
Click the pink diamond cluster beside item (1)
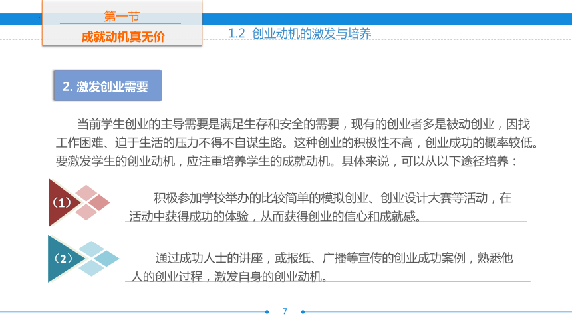pos(92,203)
